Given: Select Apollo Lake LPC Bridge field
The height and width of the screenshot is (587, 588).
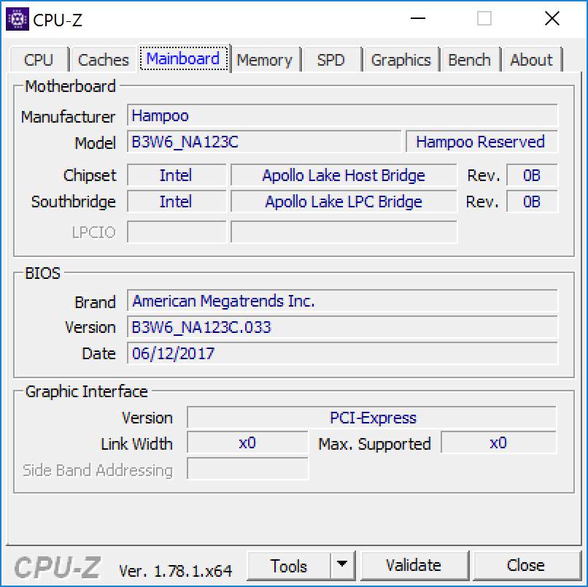Looking at the screenshot, I should (x=344, y=202).
